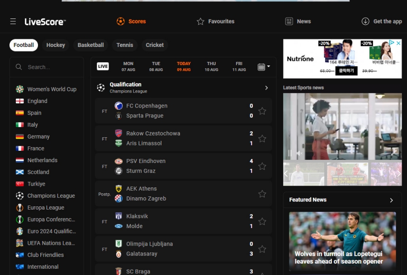Switch to the Cricket tab

pos(155,45)
